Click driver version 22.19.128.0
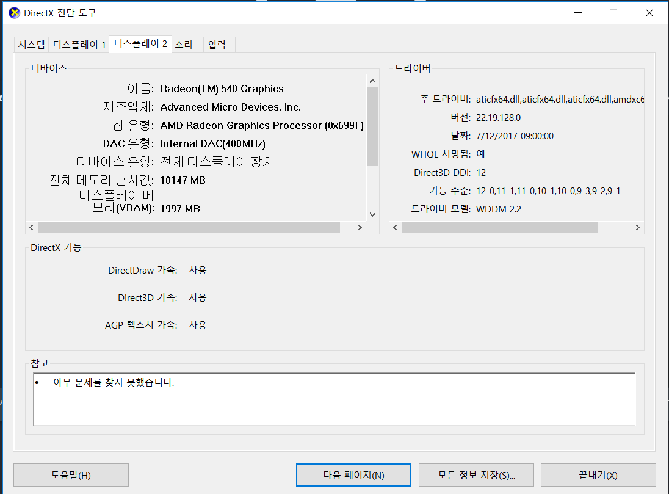Image resolution: width=669 pixels, height=494 pixels. [498, 118]
